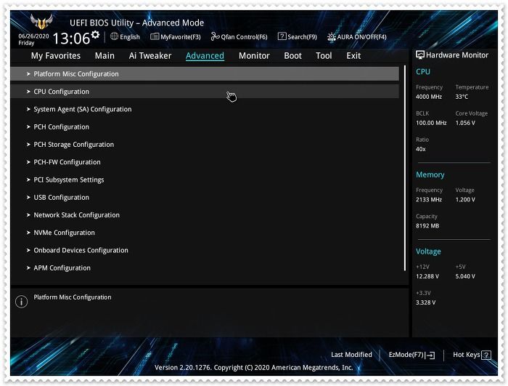Click AURA ON/OFF(F4) label
Viewport: 508px width, 386px height.
pos(361,37)
